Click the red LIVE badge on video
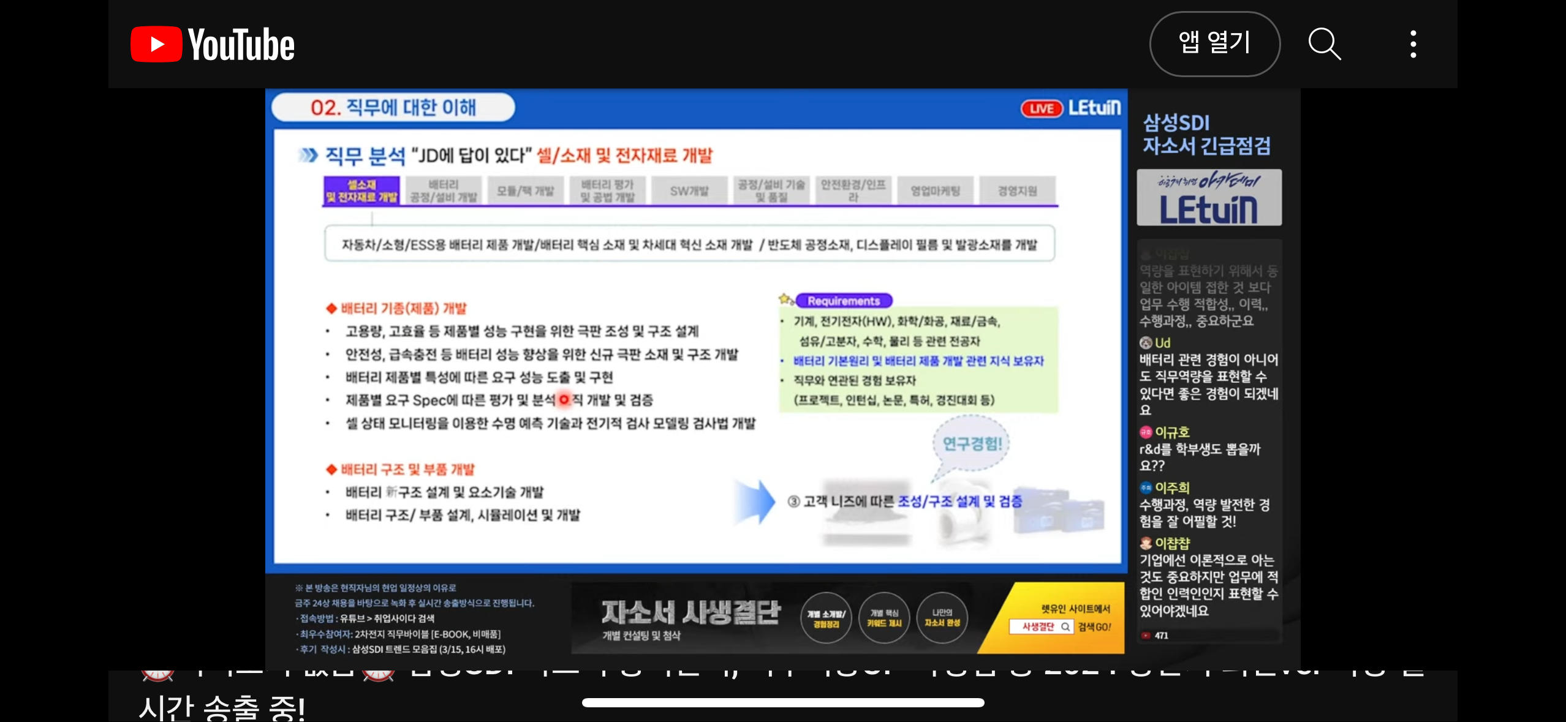 (x=1041, y=109)
